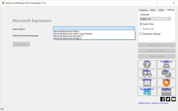Switch to the Office tab
This screenshot has height=111, width=178.
coord(153,10)
